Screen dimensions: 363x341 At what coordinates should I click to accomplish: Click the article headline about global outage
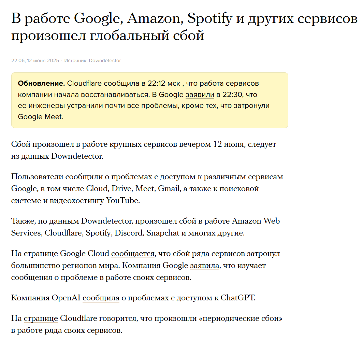184,27
